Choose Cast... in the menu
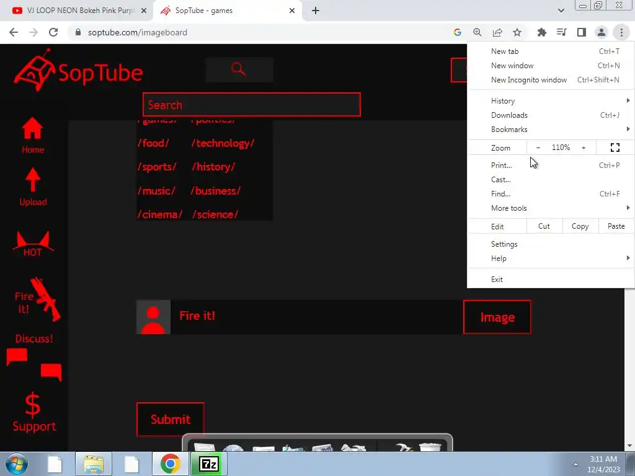Screen dimensions: 635x476 (x=551, y=179)
